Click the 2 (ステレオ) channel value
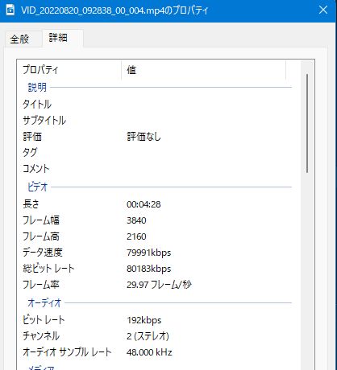Viewport: 337px width, 370px height. [148, 336]
